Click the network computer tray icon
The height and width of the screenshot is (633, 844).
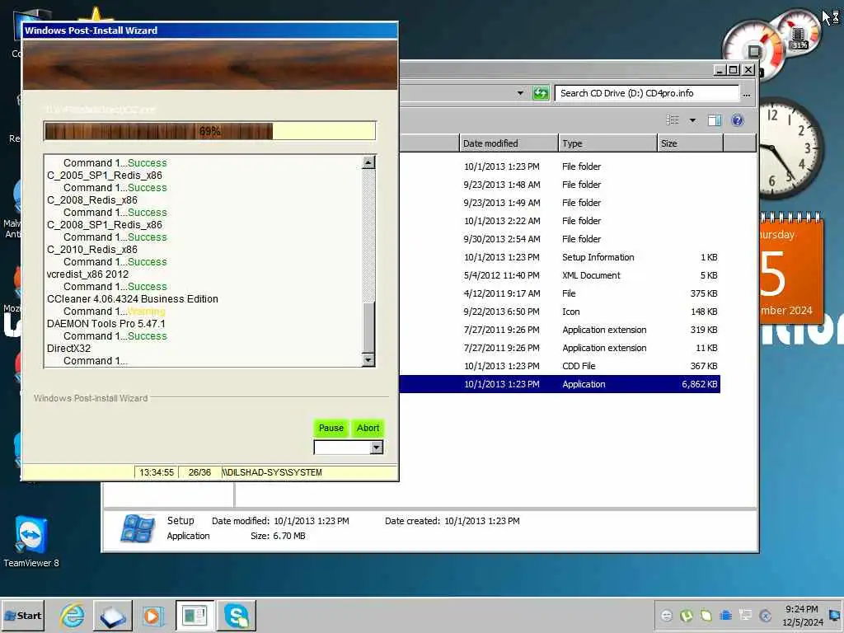click(x=745, y=615)
